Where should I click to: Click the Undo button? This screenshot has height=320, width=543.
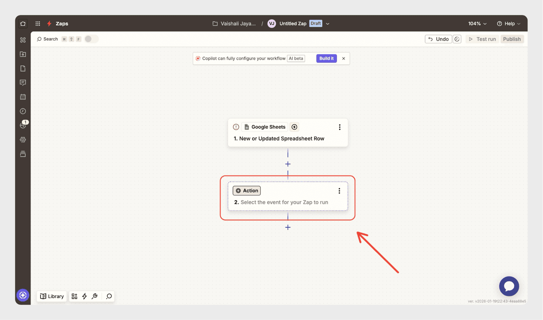[438, 39]
